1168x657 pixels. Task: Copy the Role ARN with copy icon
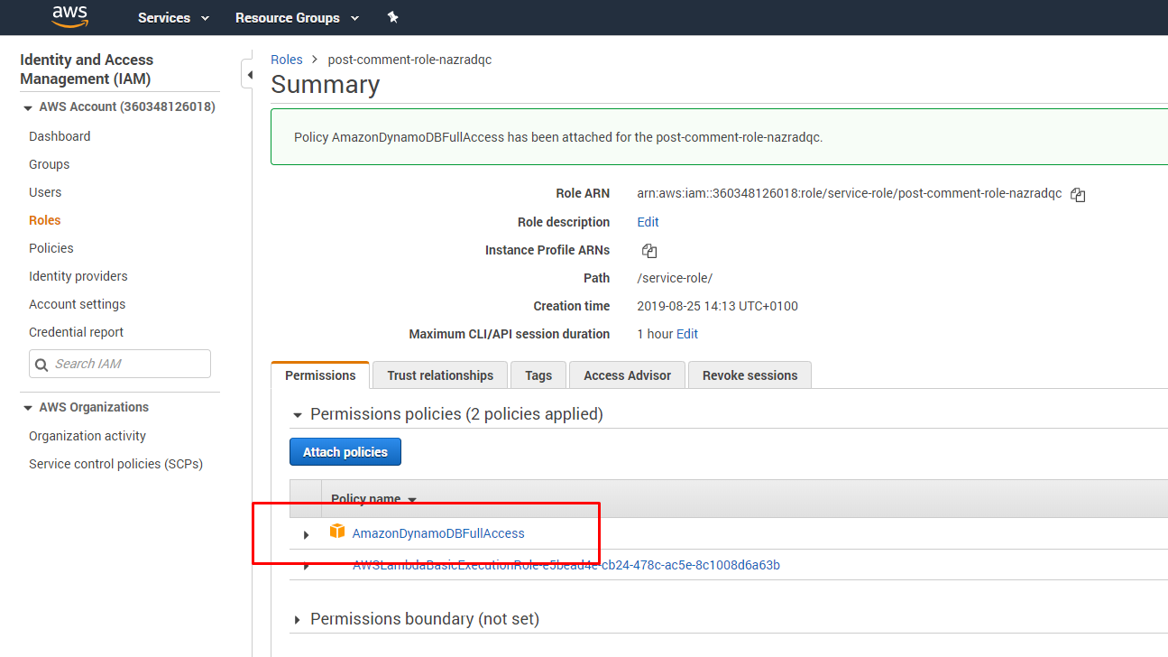click(x=1078, y=195)
